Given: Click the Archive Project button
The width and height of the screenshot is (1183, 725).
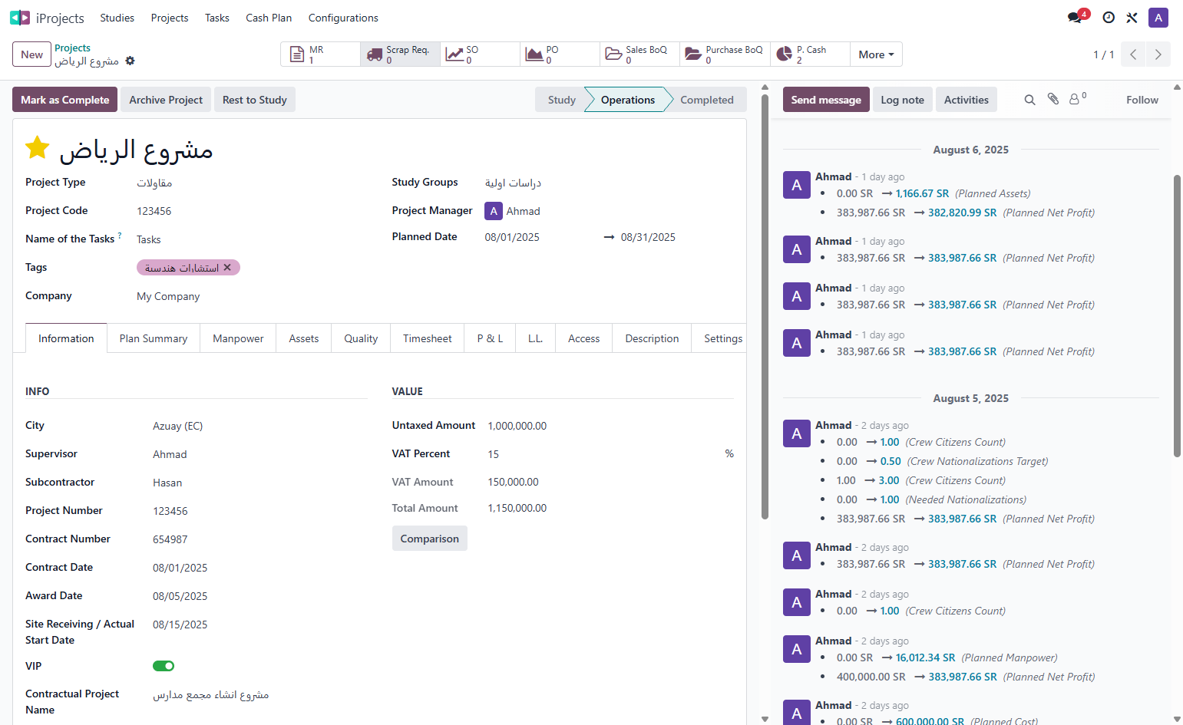Looking at the screenshot, I should [x=166, y=100].
